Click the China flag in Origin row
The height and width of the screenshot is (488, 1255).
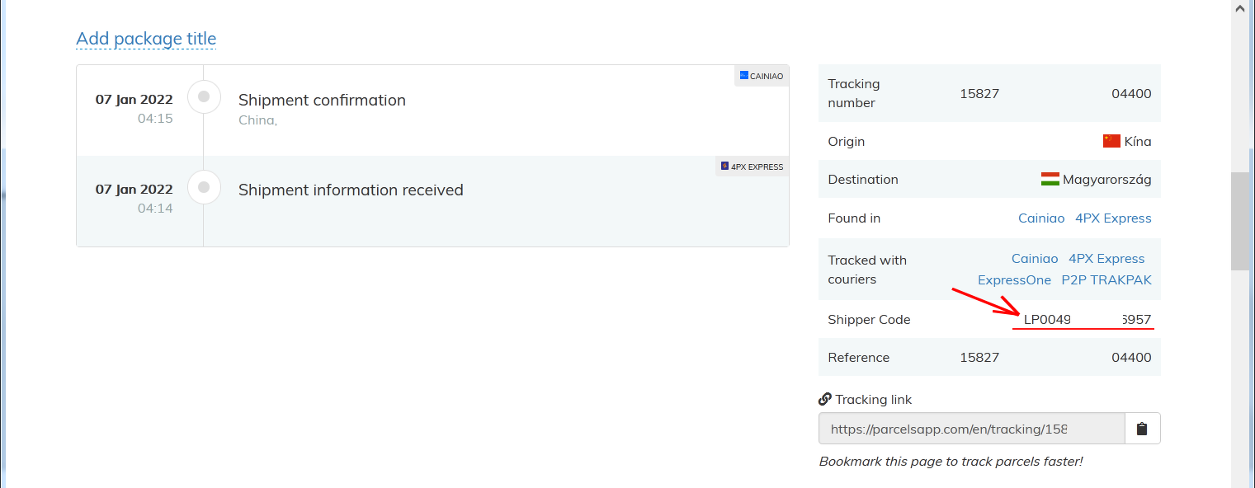coord(1111,141)
